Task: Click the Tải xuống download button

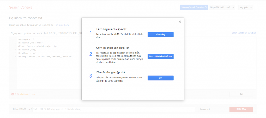Action: pyautogui.click(x=160, y=35)
